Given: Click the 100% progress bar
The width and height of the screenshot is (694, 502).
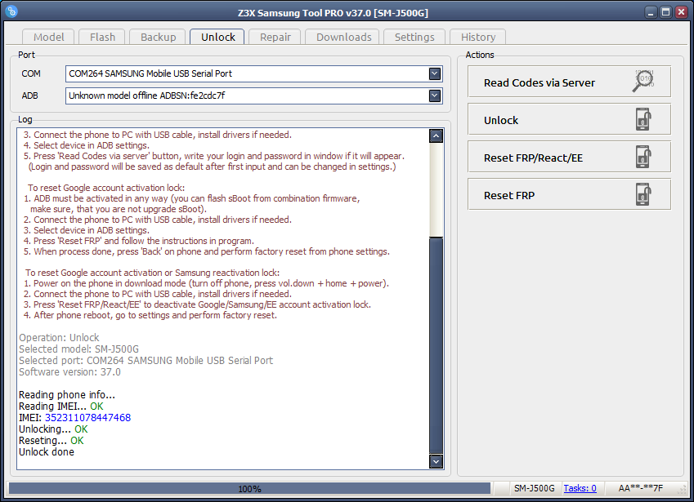Looking at the screenshot, I should [249, 488].
